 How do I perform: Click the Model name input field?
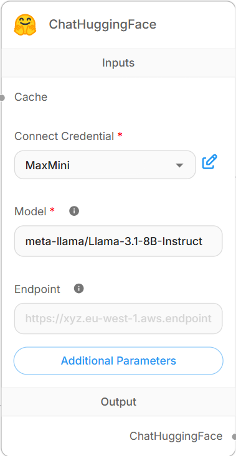[x=118, y=241]
